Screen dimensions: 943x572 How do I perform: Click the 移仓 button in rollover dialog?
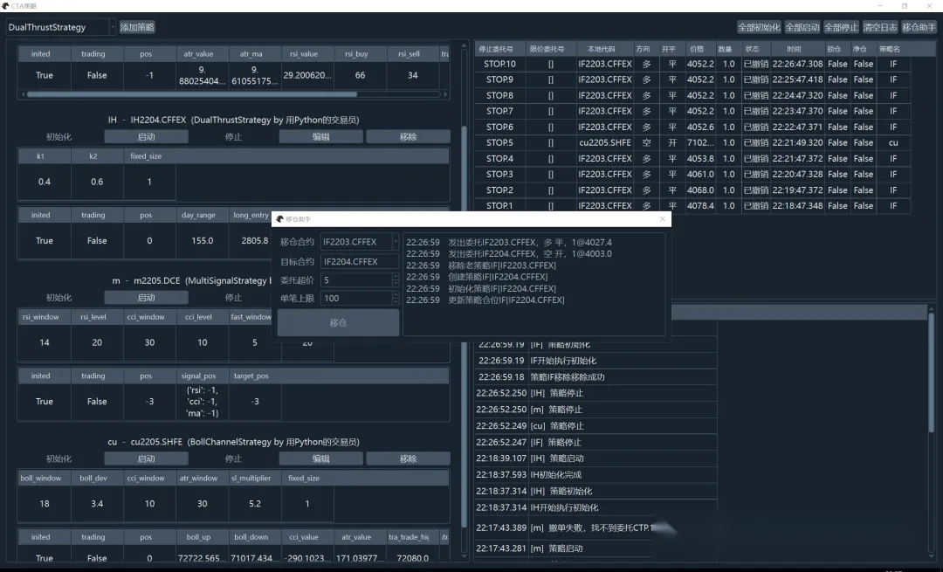[338, 323]
